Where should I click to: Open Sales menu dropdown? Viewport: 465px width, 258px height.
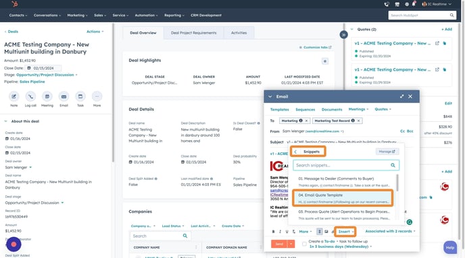[x=100, y=15]
